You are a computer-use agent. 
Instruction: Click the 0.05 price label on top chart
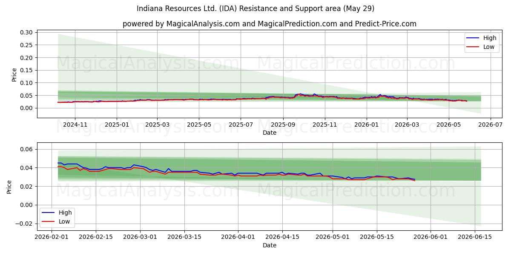[26, 96]
